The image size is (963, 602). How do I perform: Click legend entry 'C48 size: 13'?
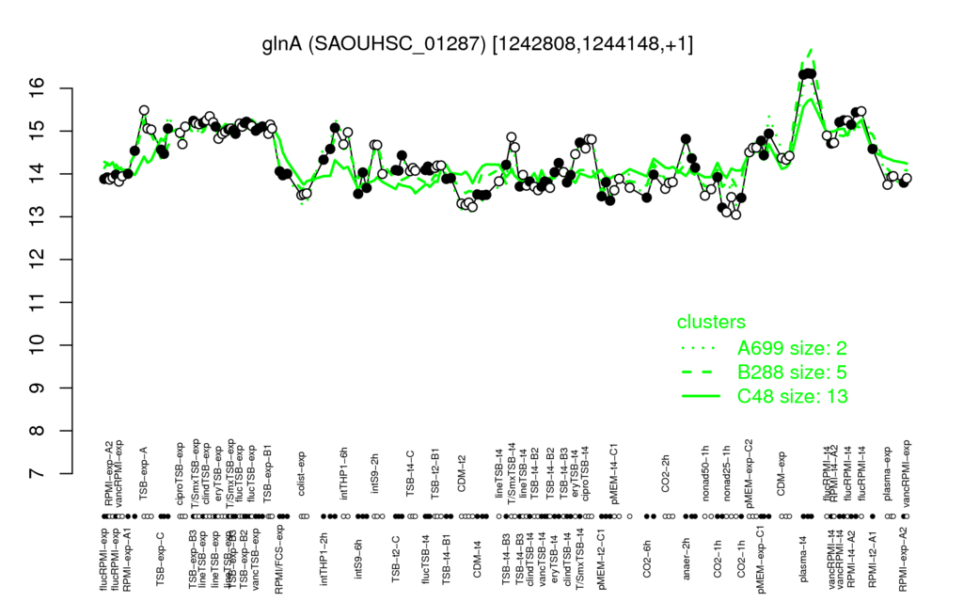tap(792, 396)
